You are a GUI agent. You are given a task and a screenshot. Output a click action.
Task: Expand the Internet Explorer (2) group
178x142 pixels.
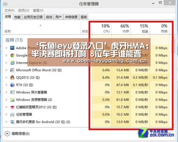[x=6, y=63]
